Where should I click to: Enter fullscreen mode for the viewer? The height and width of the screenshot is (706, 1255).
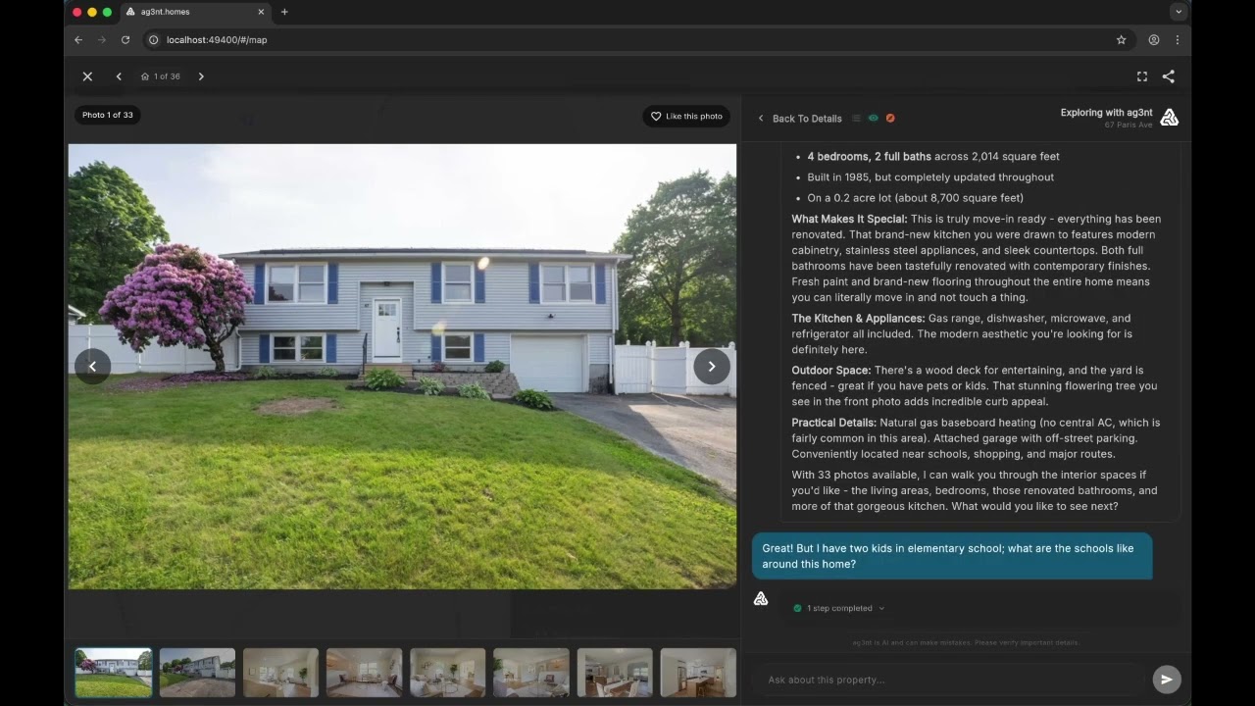[x=1142, y=76]
